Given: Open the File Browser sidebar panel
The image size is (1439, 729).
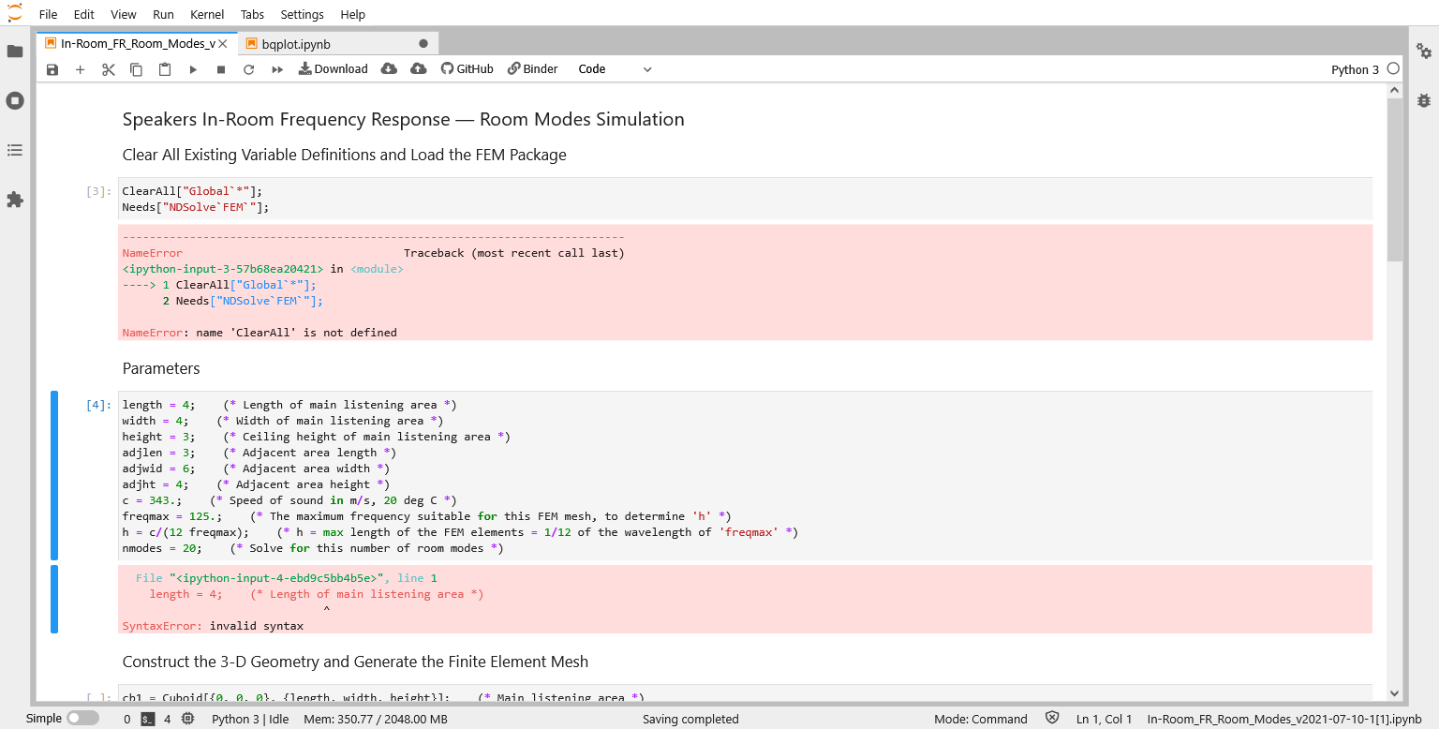Looking at the screenshot, I should (15, 52).
